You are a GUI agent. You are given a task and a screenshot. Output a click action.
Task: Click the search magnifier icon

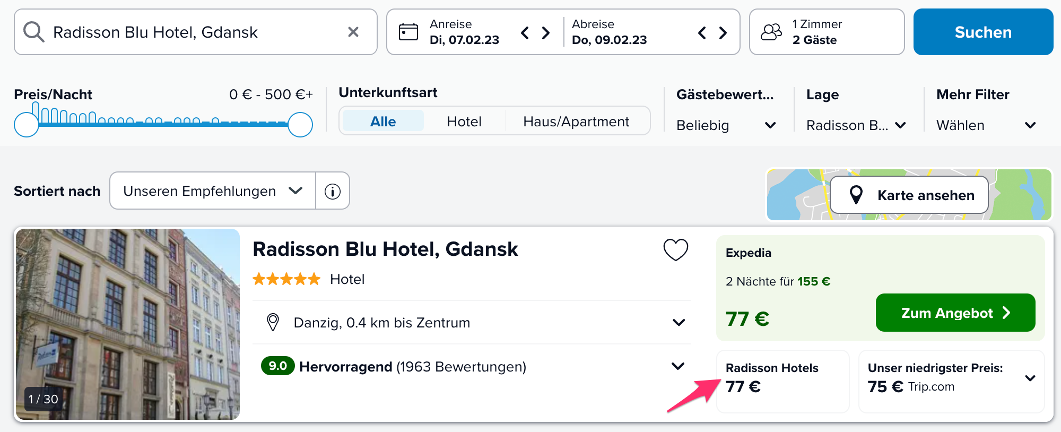(33, 32)
